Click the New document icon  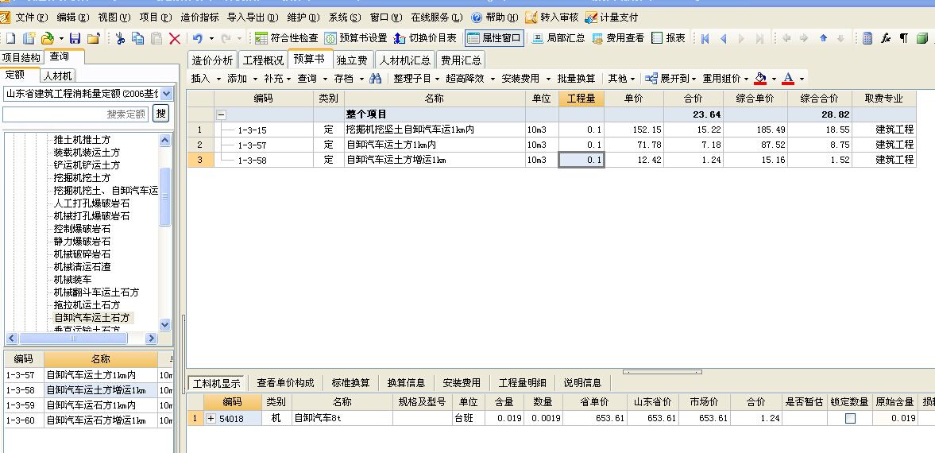point(11,39)
